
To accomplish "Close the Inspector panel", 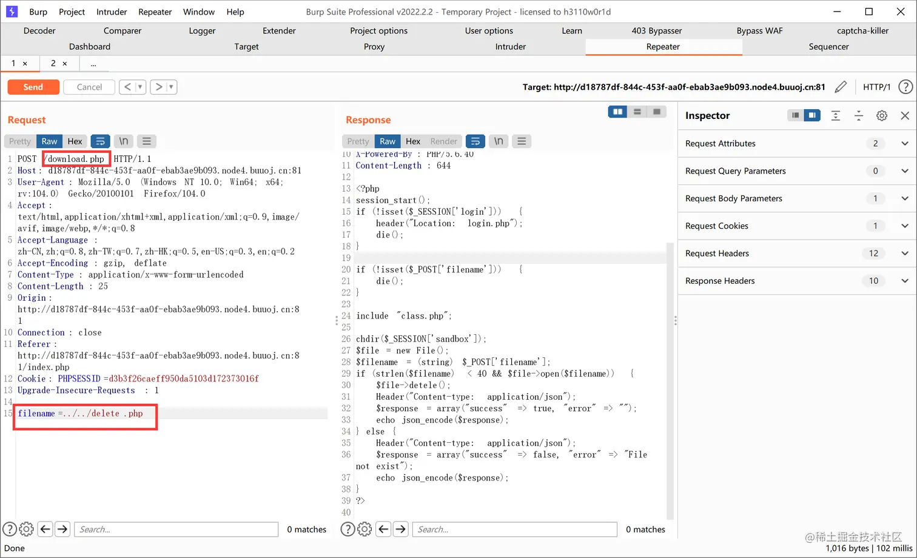I will pyautogui.click(x=905, y=115).
